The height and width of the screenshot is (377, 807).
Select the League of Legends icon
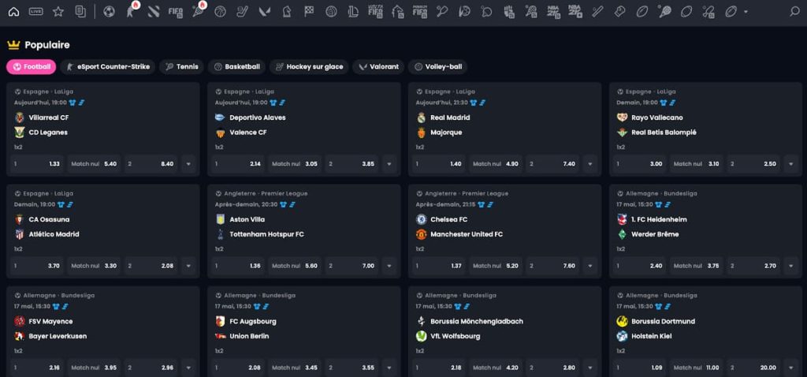353,11
